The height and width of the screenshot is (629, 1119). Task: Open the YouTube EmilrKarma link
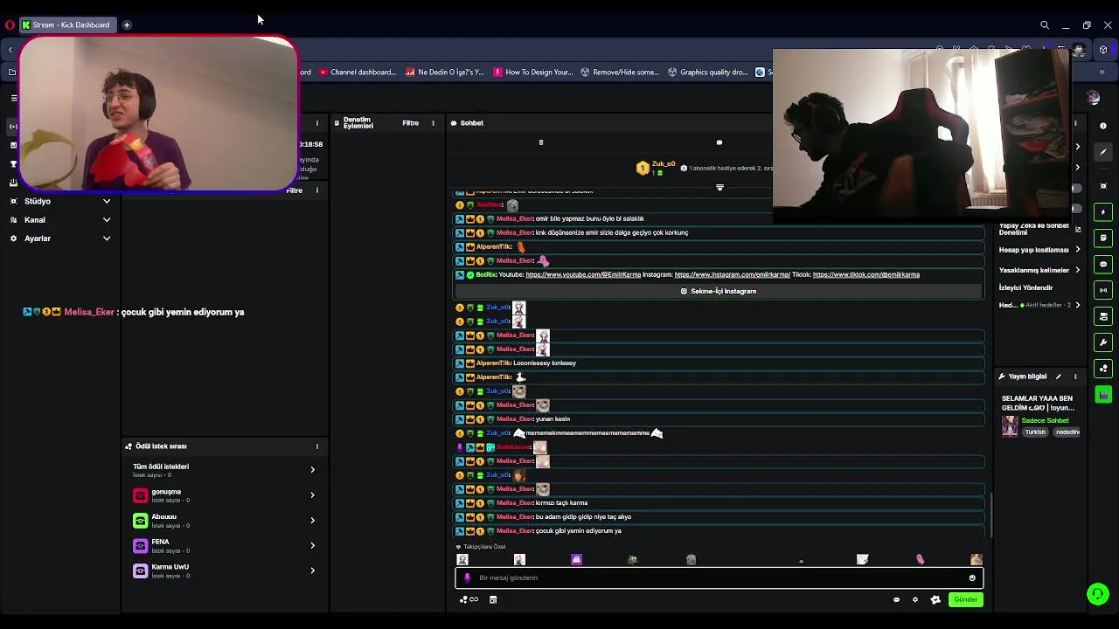click(x=583, y=275)
